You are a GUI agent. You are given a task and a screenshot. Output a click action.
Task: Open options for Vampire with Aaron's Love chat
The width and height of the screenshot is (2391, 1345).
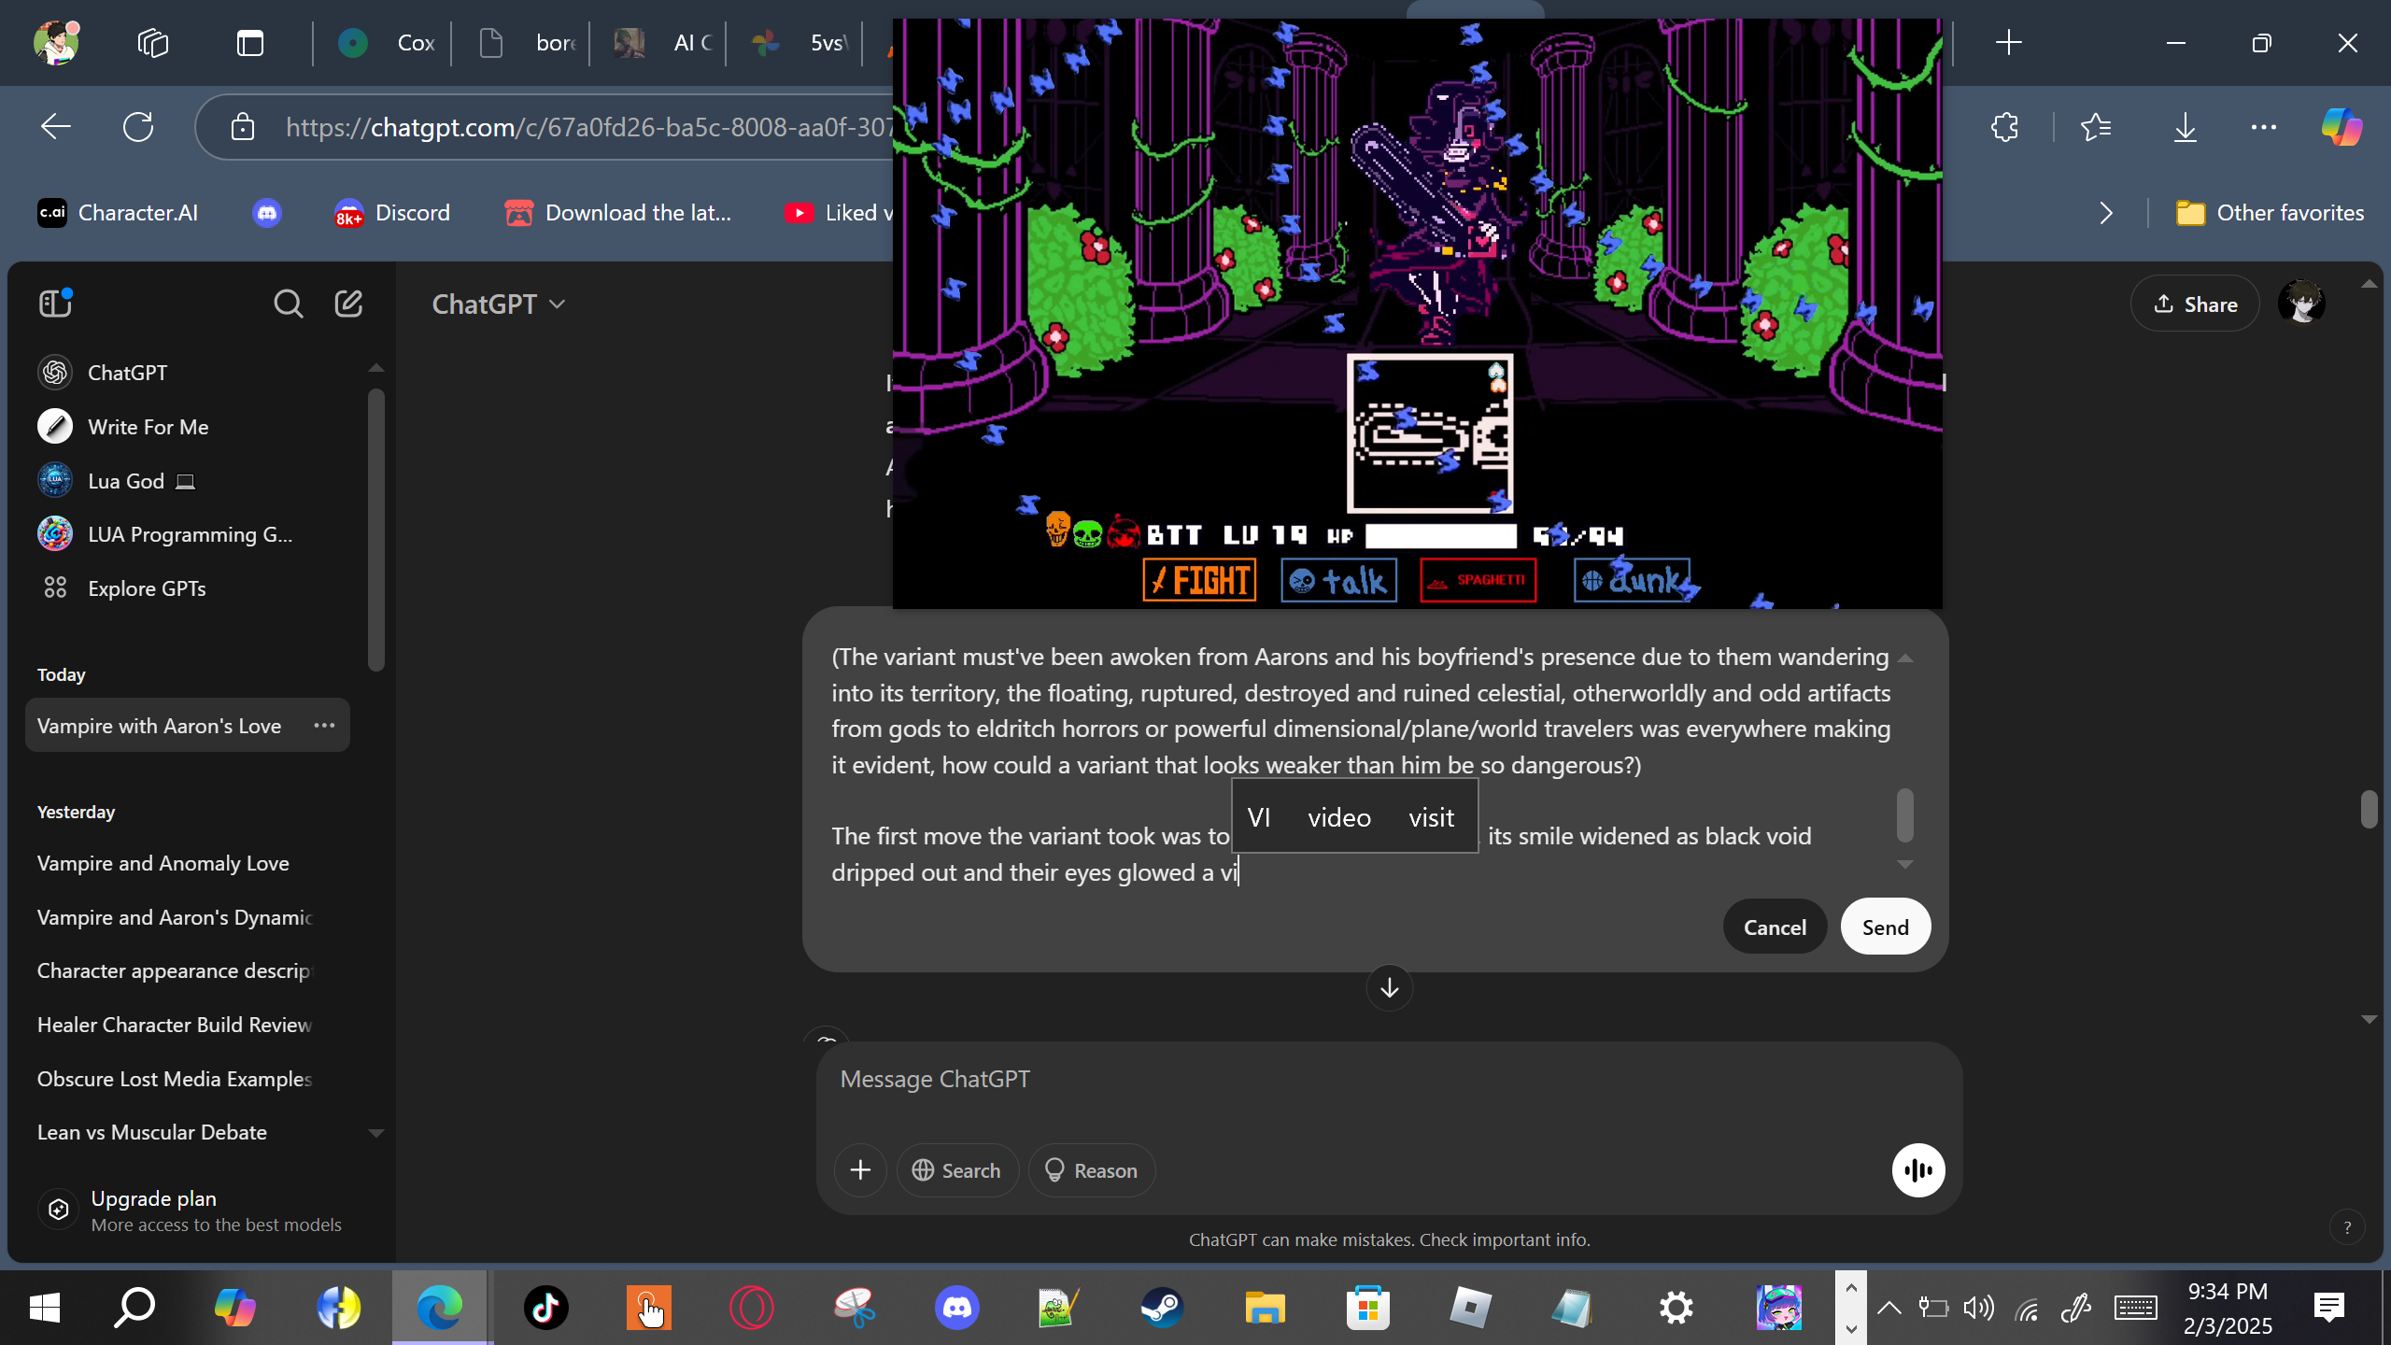tap(324, 726)
